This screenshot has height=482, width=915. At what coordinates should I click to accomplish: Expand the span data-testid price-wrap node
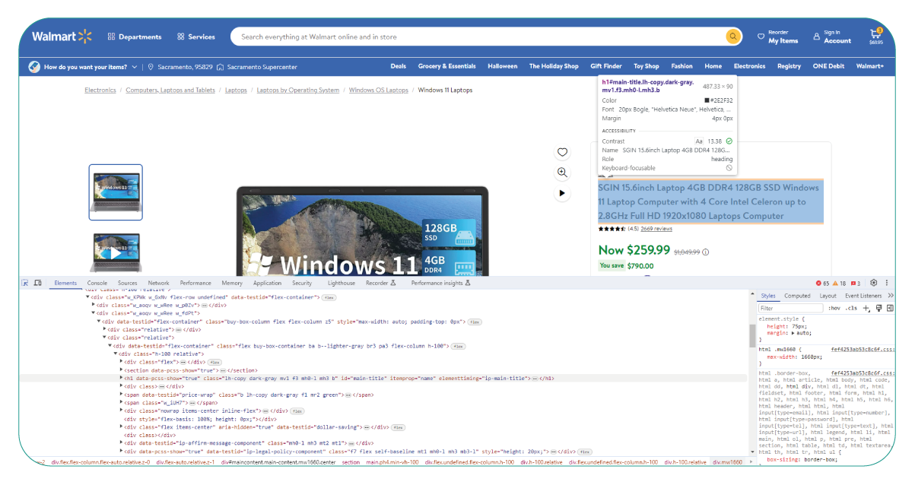(121, 395)
